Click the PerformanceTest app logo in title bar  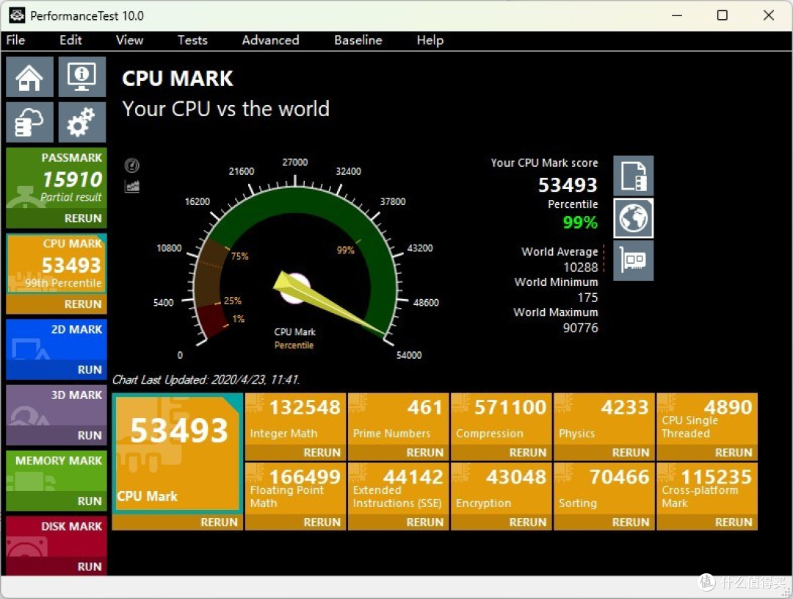pyautogui.click(x=17, y=15)
